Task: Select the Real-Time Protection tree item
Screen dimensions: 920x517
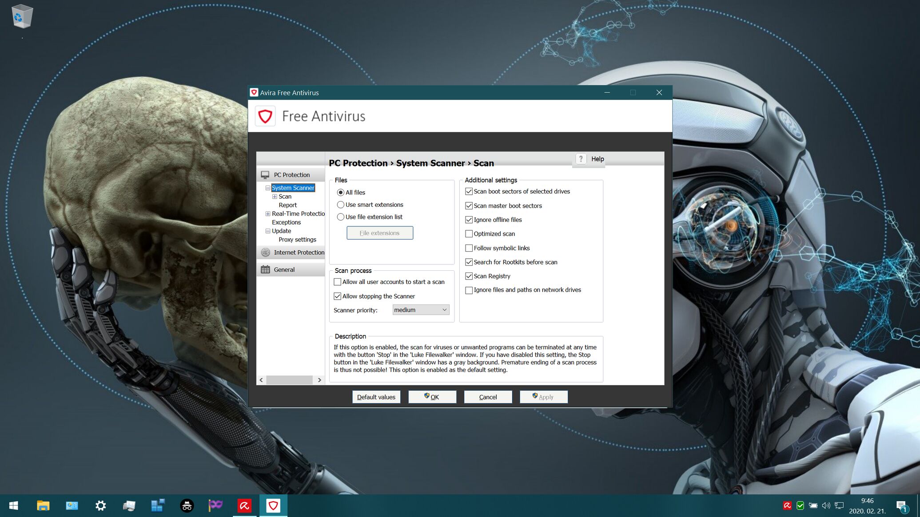Action: click(x=298, y=214)
